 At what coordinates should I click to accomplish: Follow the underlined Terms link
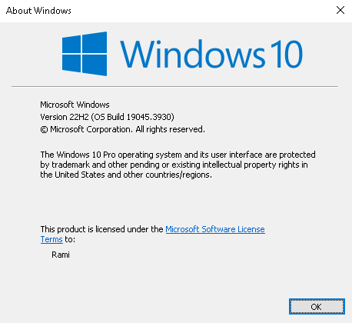coord(51,239)
